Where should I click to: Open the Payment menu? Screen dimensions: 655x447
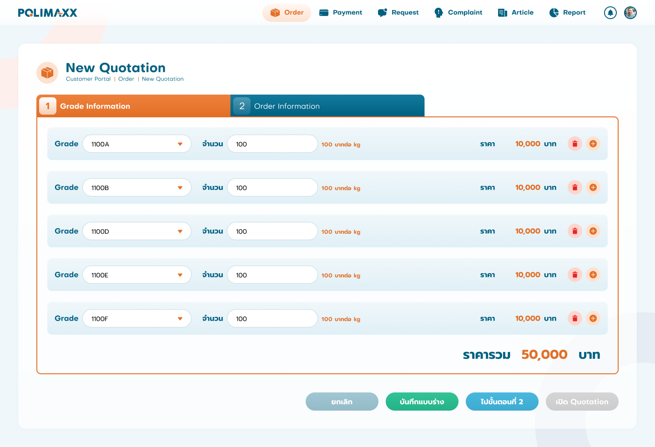click(341, 13)
